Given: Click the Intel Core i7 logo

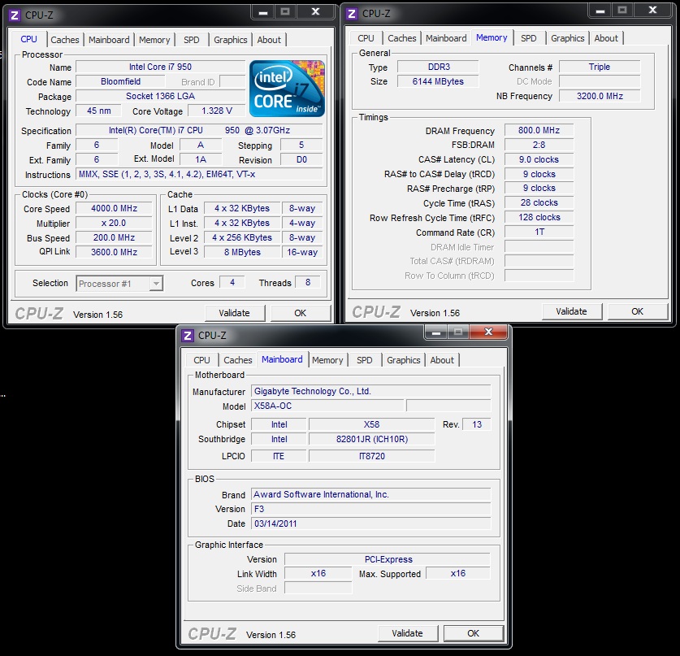Looking at the screenshot, I should [287, 89].
